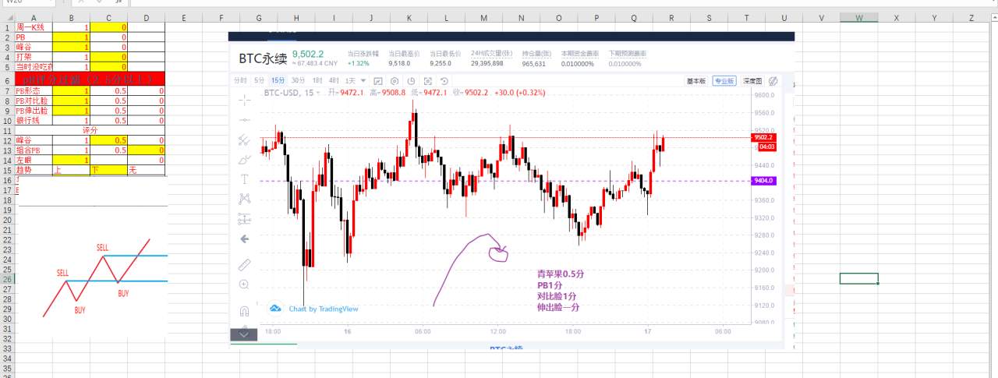Select column W header
998x378 pixels.
(x=858, y=17)
